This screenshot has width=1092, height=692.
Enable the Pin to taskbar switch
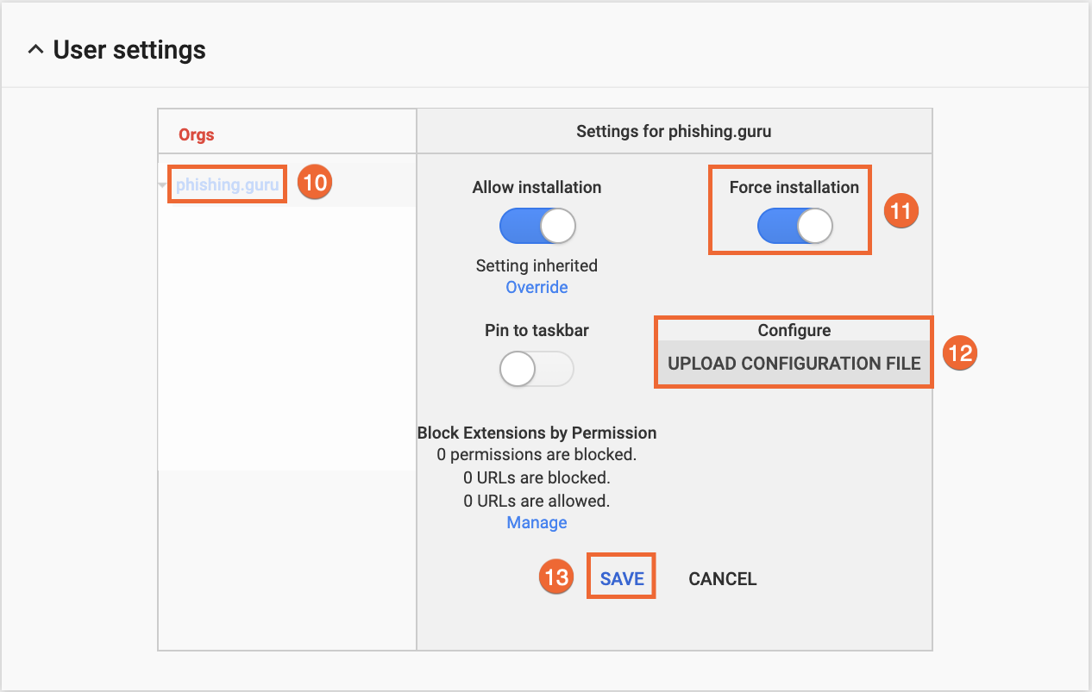click(x=537, y=370)
